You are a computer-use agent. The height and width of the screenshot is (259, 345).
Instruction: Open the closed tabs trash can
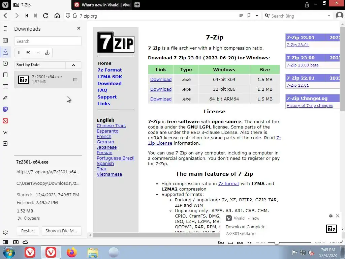[x=307, y=5]
